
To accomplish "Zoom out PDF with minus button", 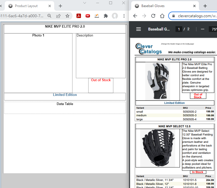I will [x=203, y=29].
